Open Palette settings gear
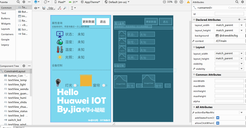Viewport: 246px width, 128px height. click(x=24, y=2)
